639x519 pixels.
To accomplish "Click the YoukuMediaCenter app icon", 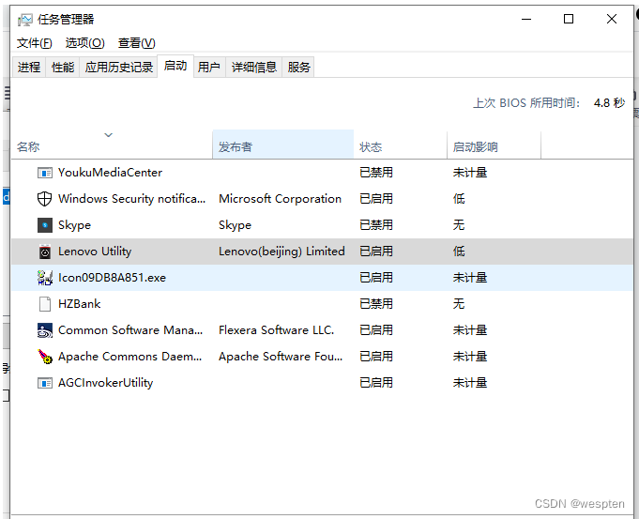I will 45,173.
